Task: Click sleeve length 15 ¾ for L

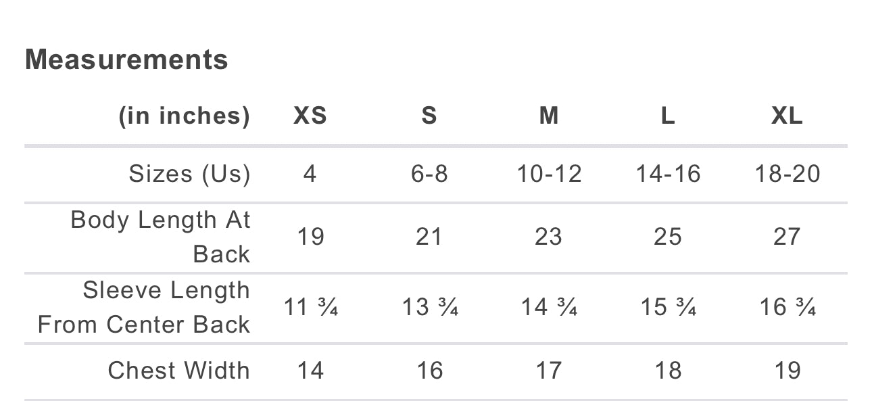Action: tap(669, 308)
